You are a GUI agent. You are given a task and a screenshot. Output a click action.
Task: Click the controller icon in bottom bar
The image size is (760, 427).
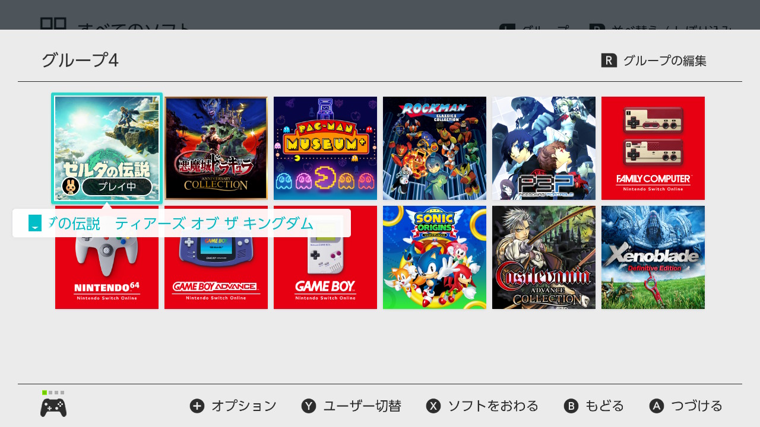point(53,407)
